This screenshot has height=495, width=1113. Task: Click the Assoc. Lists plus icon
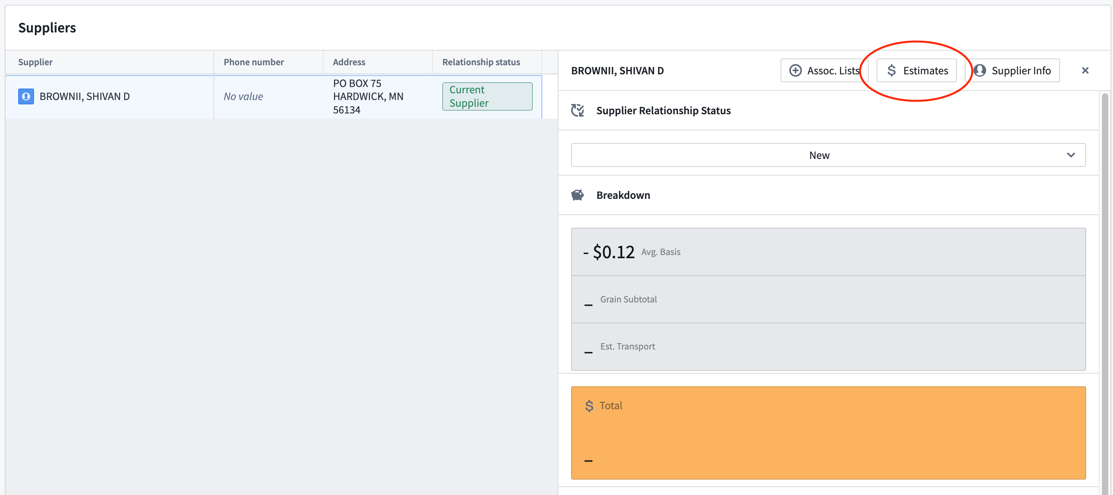pos(795,70)
